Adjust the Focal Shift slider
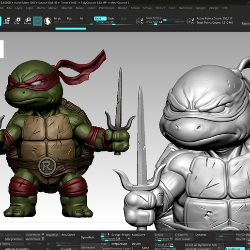The width and height of the screenshot is (250, 250). click(x=165, y=18)
